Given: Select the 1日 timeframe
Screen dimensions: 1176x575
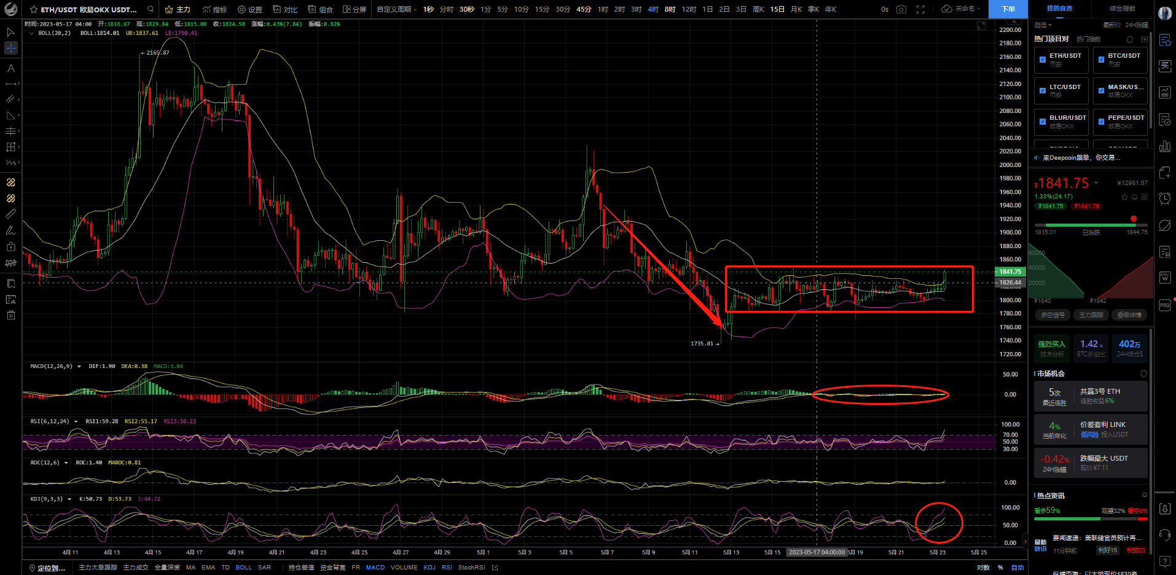Looking at the screenshot, I should (708, 9).
